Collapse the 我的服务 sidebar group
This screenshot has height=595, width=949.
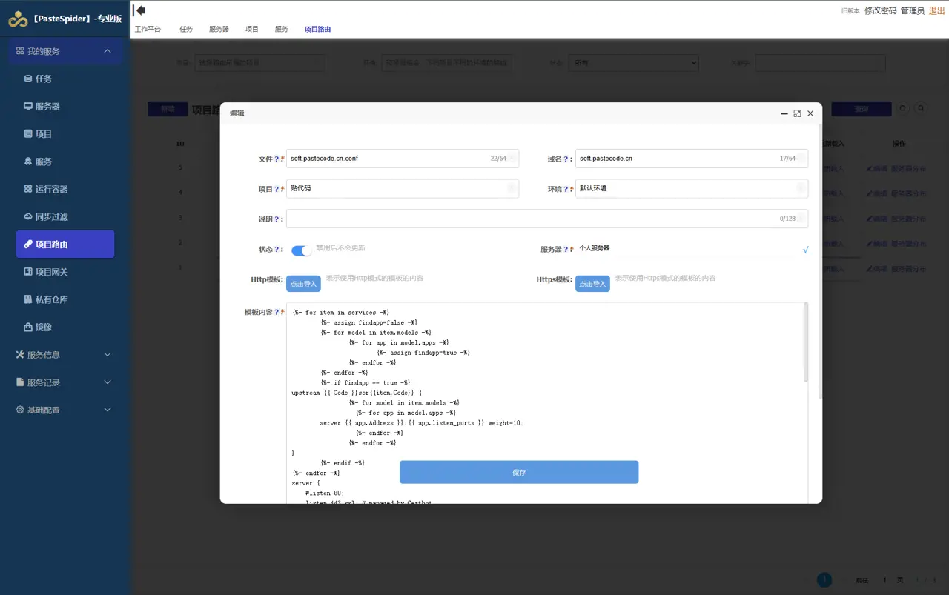65,51
